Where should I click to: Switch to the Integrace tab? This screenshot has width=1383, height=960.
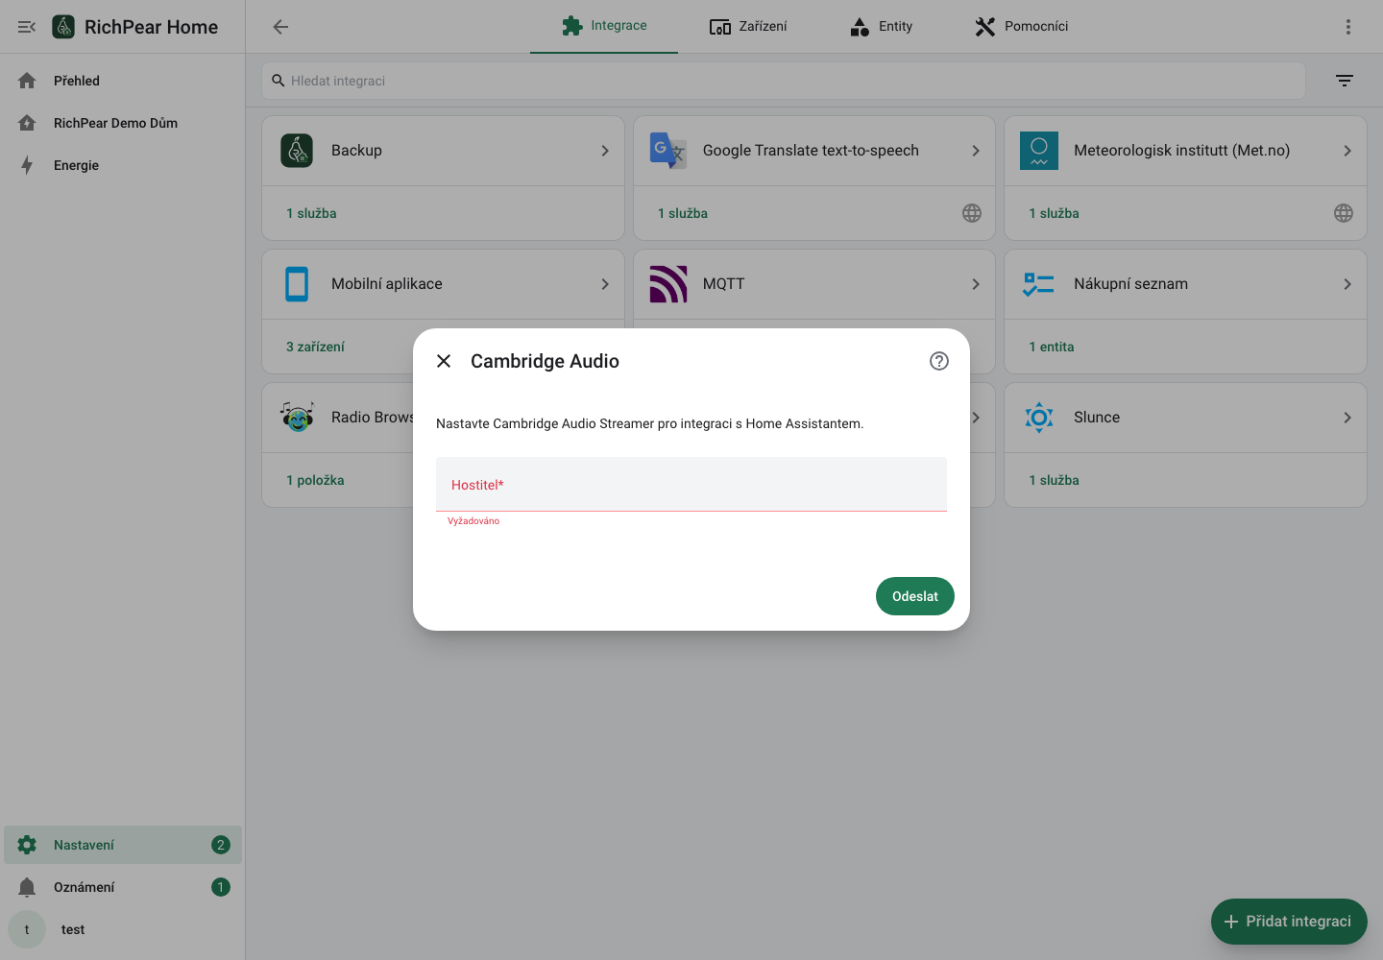(x=604, y=26)
